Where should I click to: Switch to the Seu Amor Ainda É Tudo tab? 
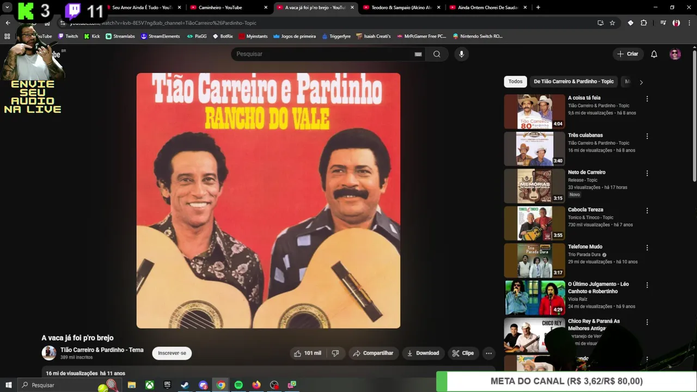[x=143, y=8]
